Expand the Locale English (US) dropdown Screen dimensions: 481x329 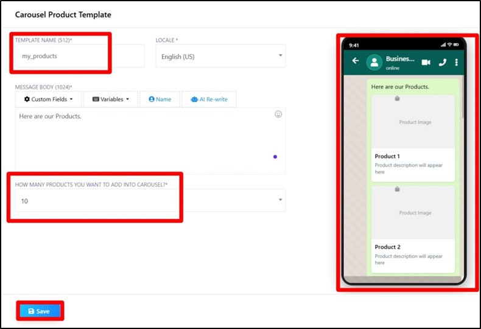[220, 57]
